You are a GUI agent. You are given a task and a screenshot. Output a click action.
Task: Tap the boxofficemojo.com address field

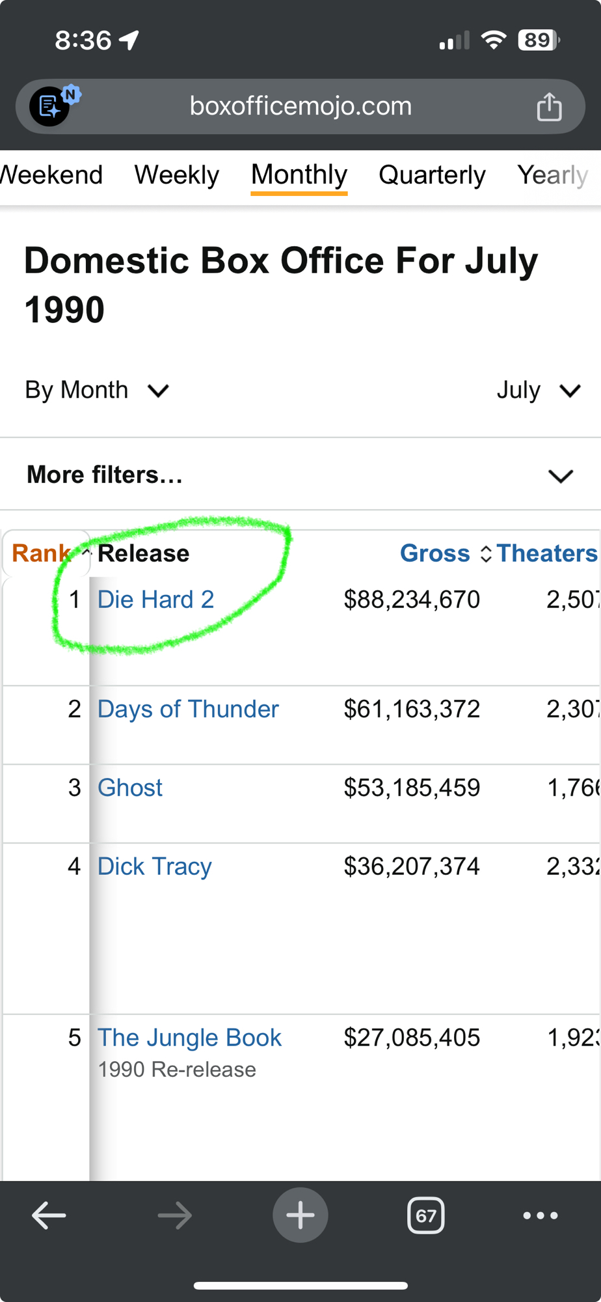pos(300,106)
